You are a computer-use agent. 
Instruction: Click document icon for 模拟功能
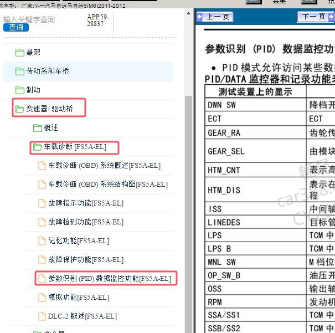pyautogui.click(x=42, y=298)
